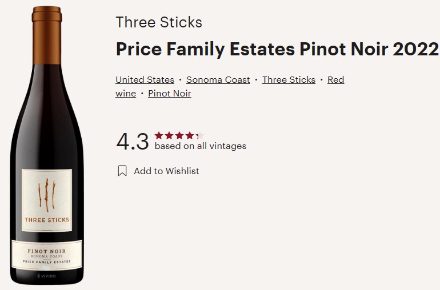
Task: Click the fourth rating star
Action: point(189,136)
